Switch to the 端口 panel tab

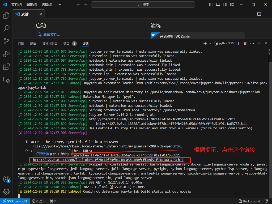pyautogui.click(x=70, y=44)
